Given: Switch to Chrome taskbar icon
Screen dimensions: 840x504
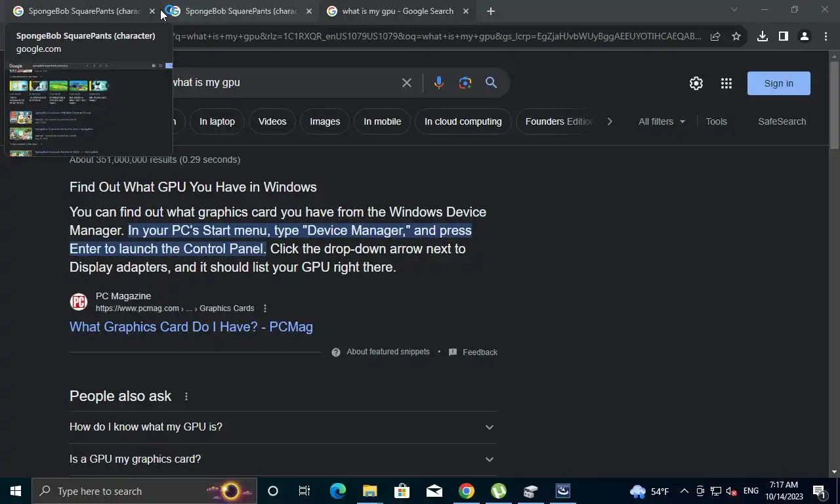Looking at the screenshot, I should tap(467, 491).
